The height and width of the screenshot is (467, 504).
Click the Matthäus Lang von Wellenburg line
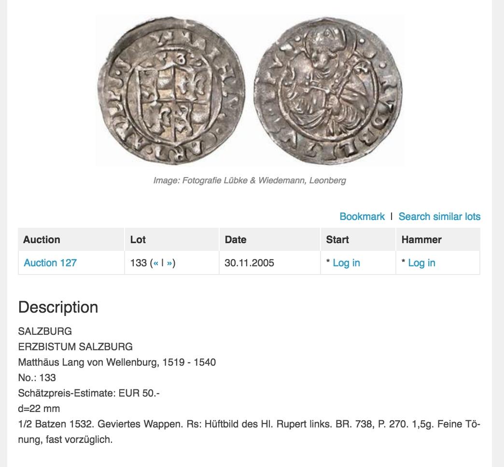117,362
